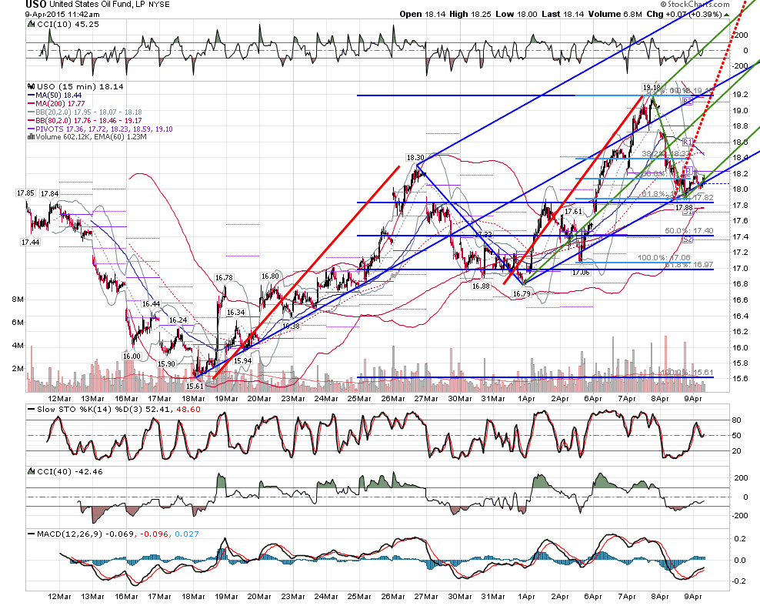Click the 'MA(200) 17.77' legend text

tap(61, 104)
